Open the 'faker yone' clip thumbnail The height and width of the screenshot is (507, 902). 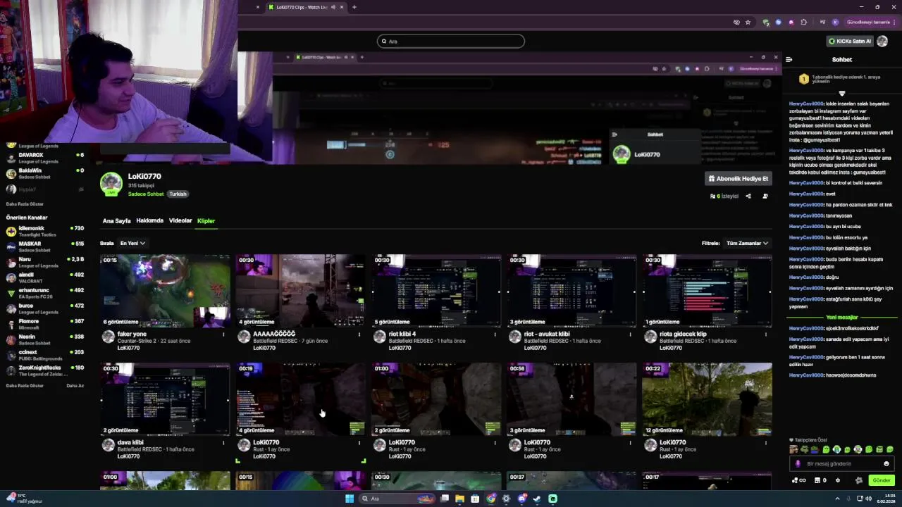click(165, 291)
